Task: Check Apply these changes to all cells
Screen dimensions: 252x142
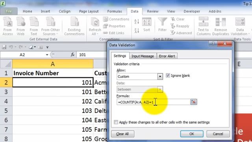Action: tap(116, 122)
